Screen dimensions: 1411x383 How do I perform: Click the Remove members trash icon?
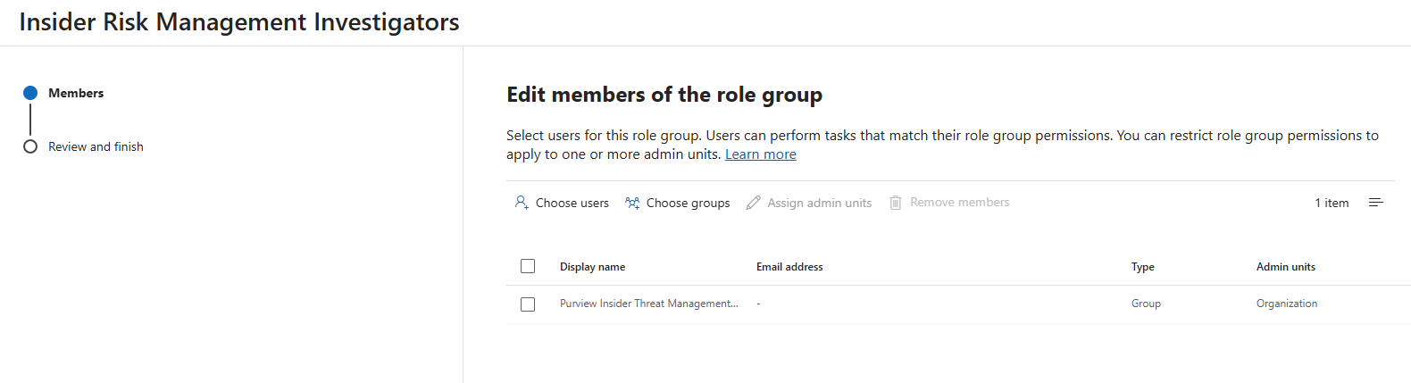point(895,203)
